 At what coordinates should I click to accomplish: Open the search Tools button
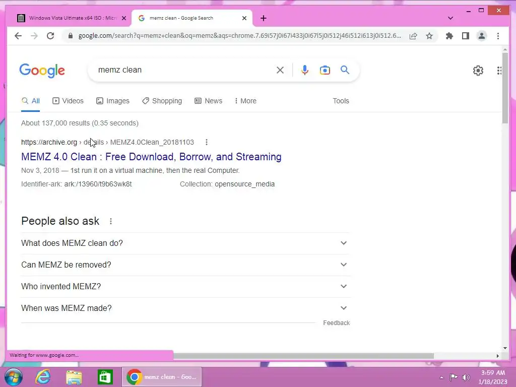click(341, 101)
